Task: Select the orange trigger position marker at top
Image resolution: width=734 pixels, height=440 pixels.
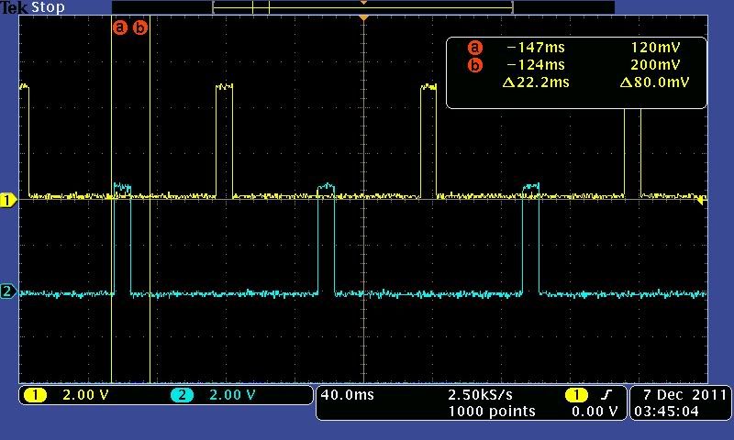Action: (x=364, y=18)
